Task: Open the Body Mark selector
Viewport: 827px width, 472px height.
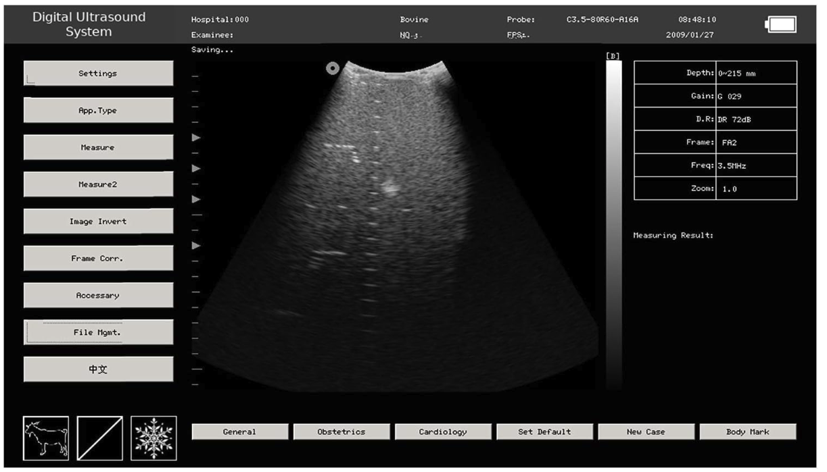Action: 748,432
